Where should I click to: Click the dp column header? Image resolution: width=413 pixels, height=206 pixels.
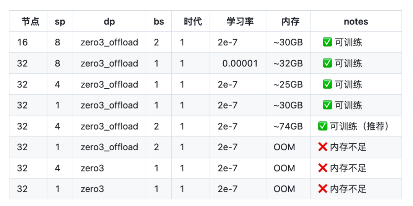click(x=109, y=22)
